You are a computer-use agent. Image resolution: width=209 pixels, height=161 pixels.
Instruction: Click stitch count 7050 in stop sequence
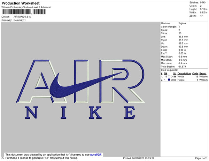coord(173,80)
